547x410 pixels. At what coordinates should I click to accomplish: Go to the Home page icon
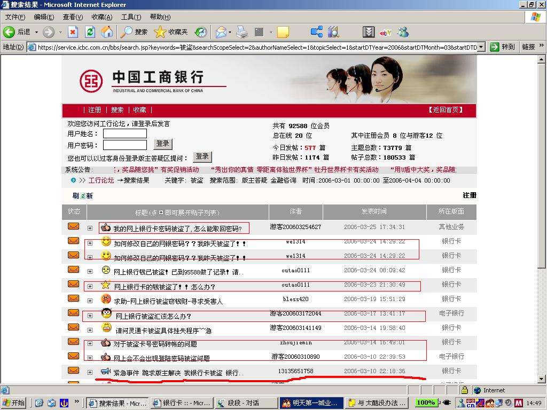click(107, 32)
